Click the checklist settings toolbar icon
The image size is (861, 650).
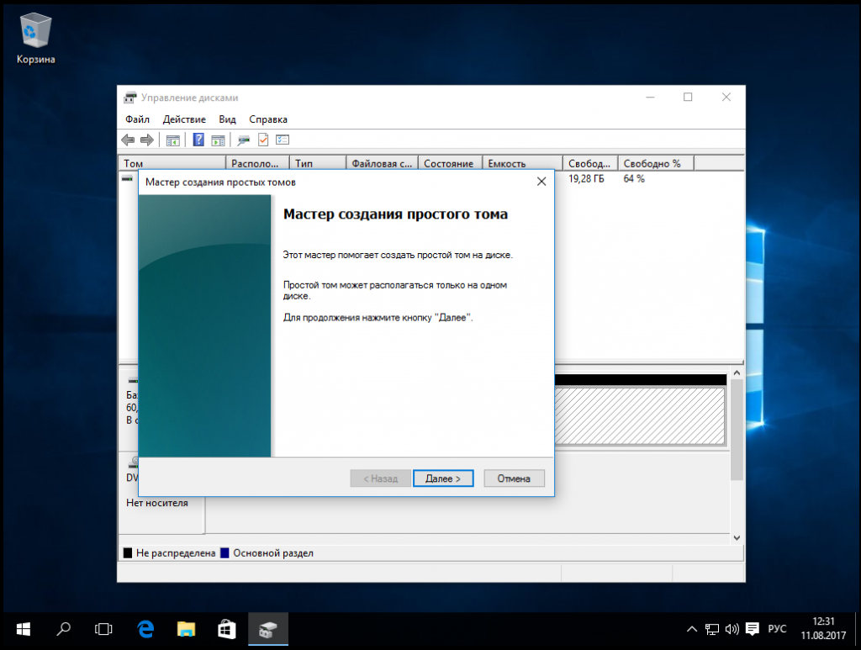coord(283,140)
